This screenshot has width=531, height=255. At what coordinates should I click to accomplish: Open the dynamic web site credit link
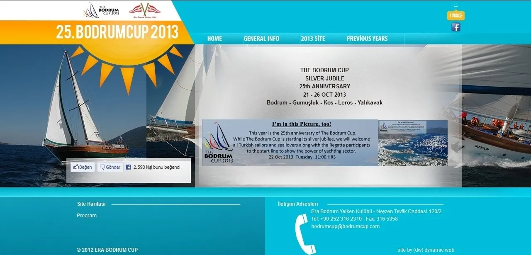[x=426, y=250]
